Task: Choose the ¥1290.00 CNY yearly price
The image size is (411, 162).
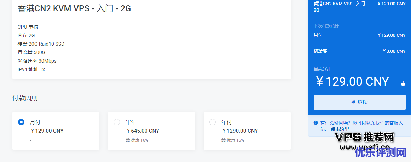Action: pos(240,131)
